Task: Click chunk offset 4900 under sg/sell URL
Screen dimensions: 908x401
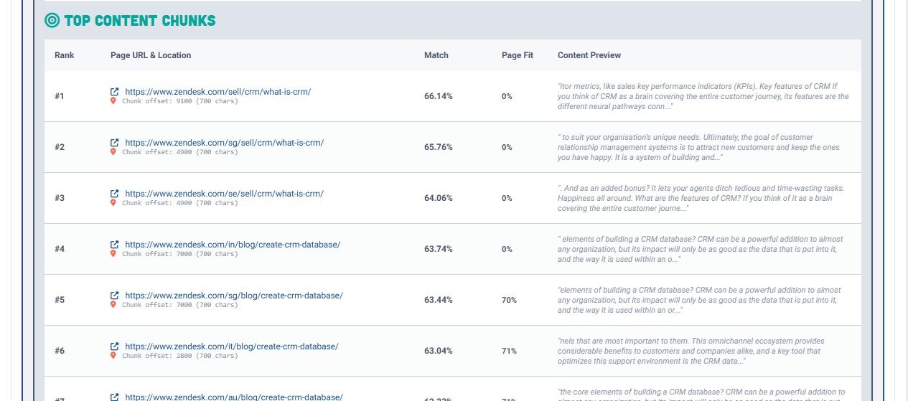Action: [179, 152]
